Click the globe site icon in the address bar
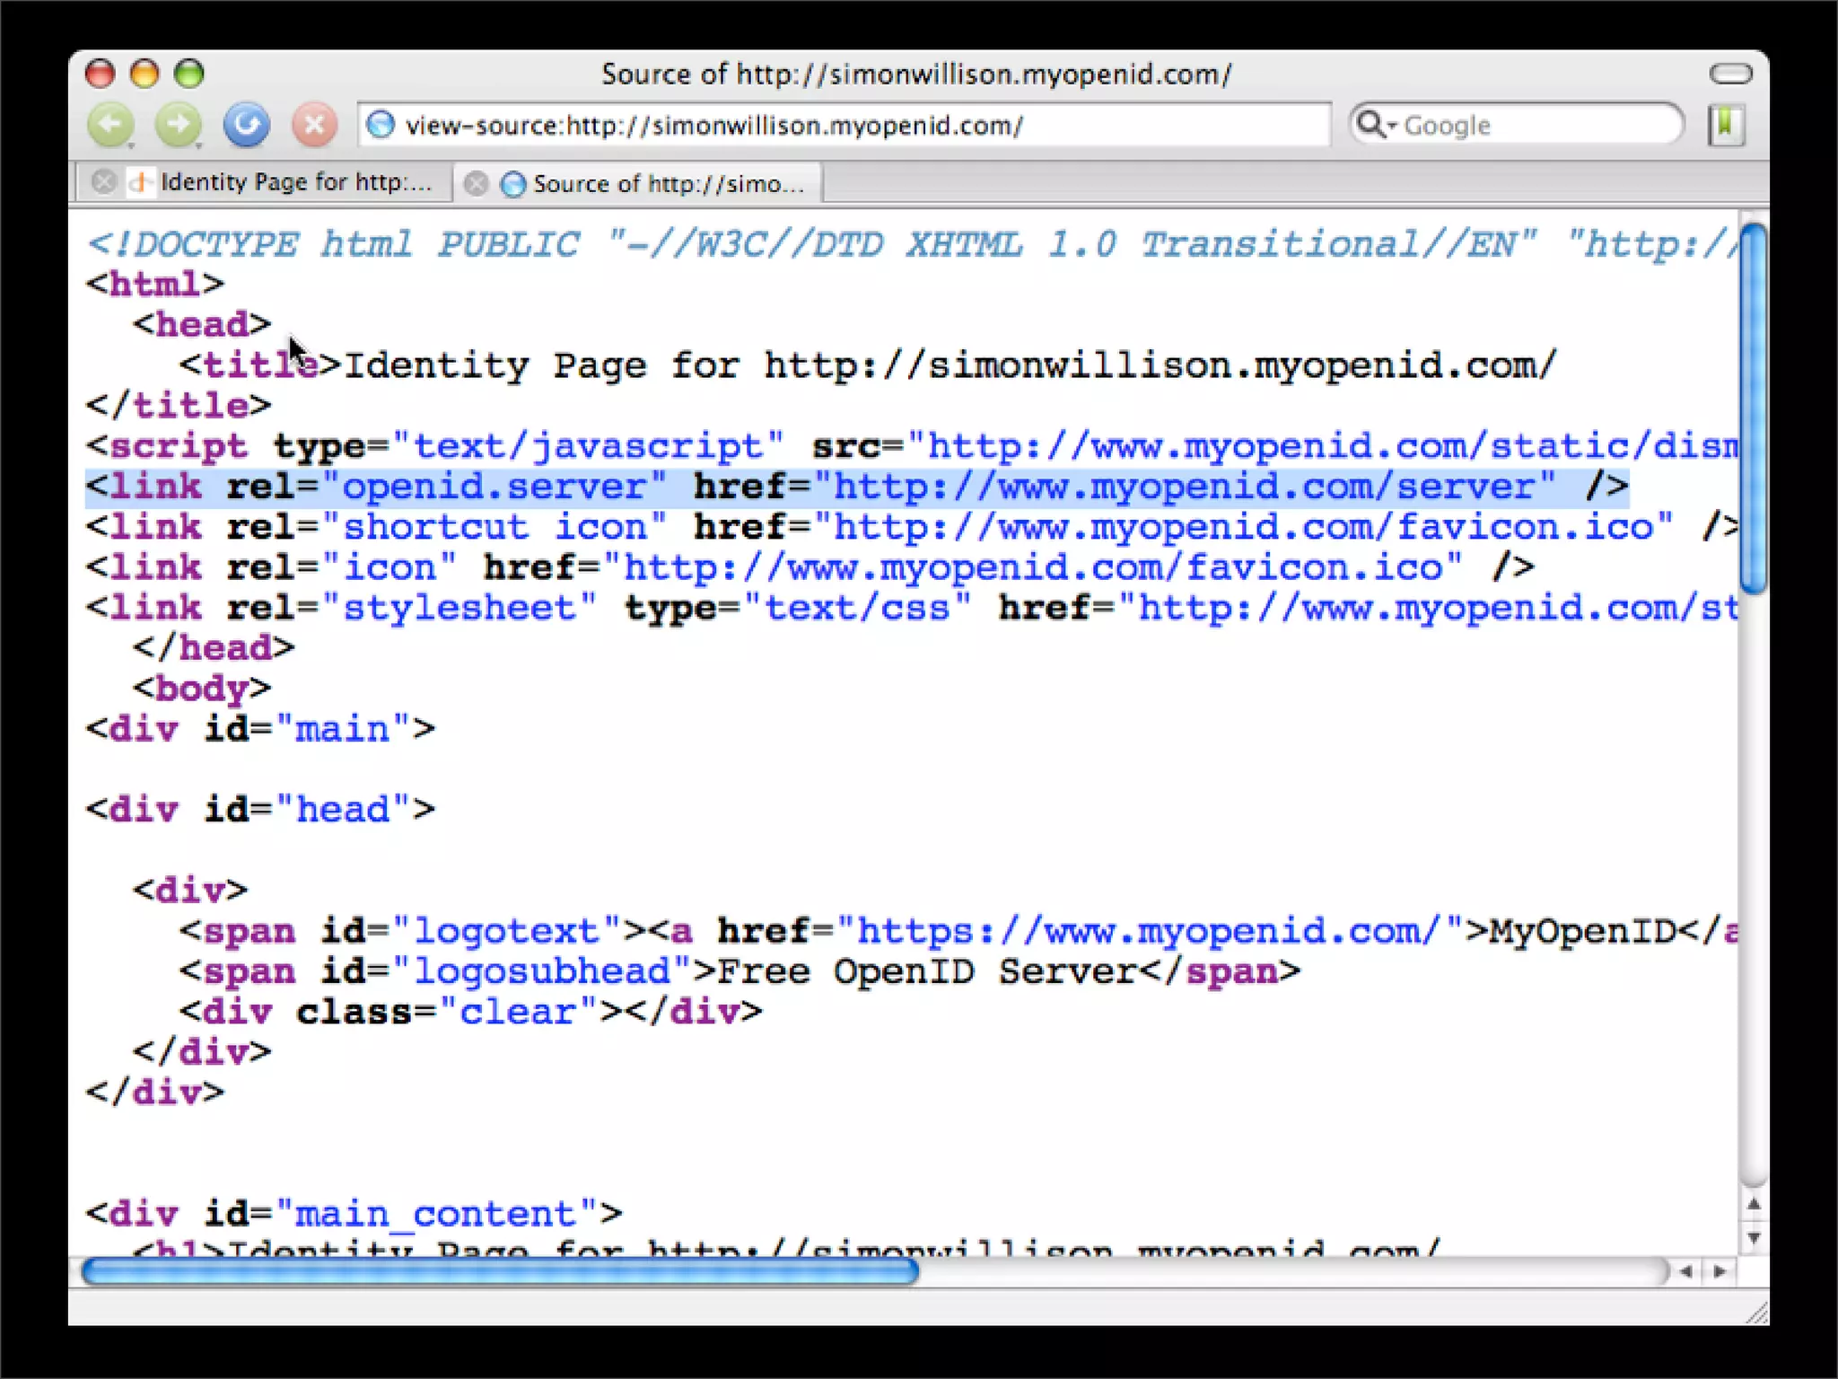The image size is (1838, 1379). tap(381, 125)
